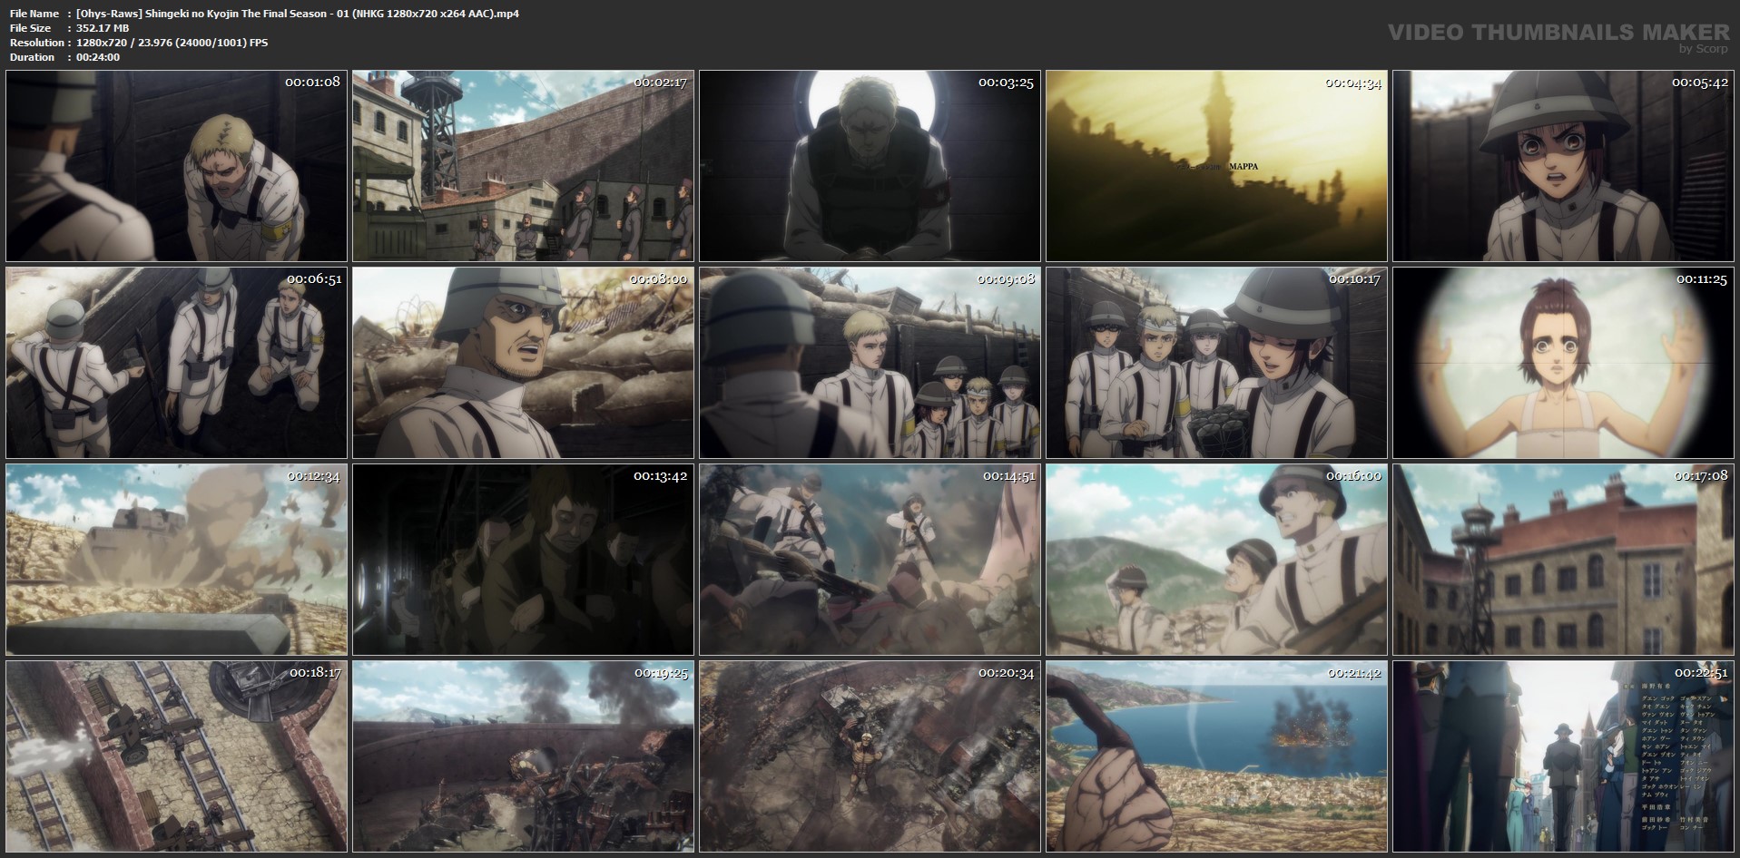Image resolution: width=1740 pixels, height=858 pixels.
Task: Open the thumbnail stamped 00:02:17
Action: (523, 166)
